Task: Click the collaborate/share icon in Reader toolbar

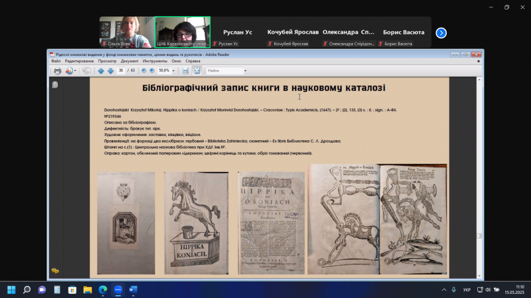Action: pyautogui.click(x=69, y=71)
